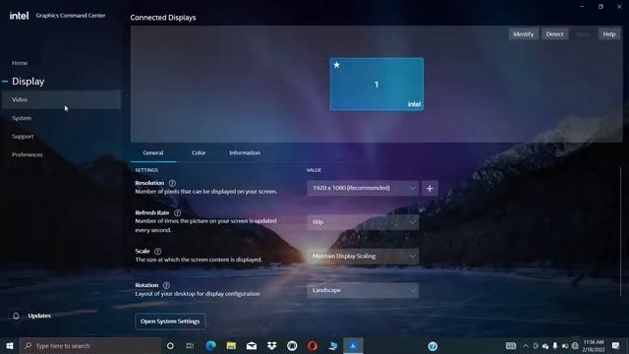This screenshot has width=629, height=354.
Task: Click the OneDrive cloud tray icon
Action: click(x=545, y=346)
